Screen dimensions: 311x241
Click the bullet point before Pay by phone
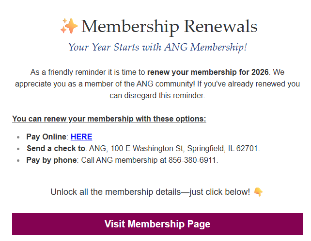[x=18, y=160]
